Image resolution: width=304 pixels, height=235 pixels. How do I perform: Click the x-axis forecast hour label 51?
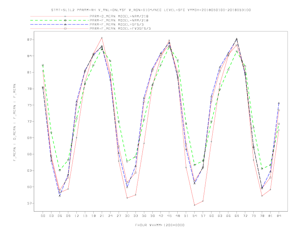tap(186, 216)
